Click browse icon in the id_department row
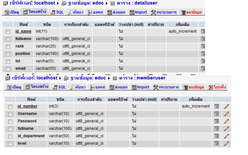The height and width of the screenshot is (155, 248). pyautogui.click(x=217, y=136)
